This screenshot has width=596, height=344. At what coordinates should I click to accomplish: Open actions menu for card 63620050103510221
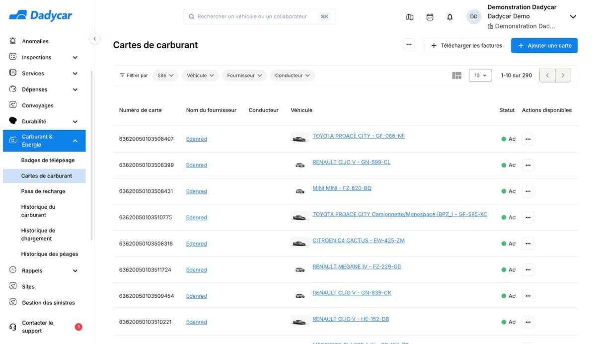(x=528, y=322)
